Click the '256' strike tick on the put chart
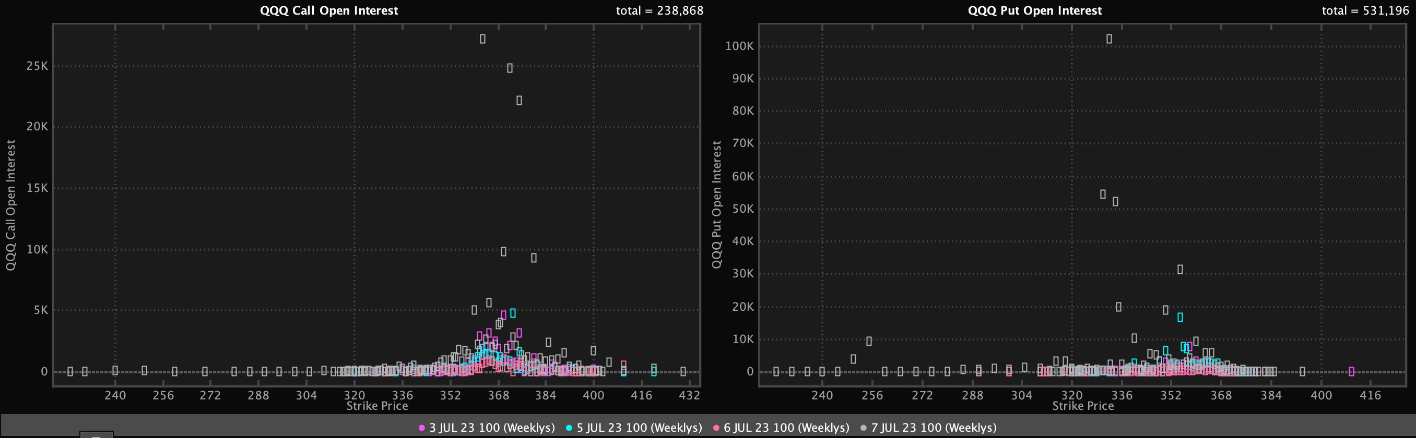The image size is (1416, 438). [872, 395]
